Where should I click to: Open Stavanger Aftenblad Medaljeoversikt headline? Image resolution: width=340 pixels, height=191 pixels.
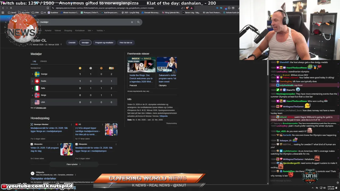[x=49, y=130]
